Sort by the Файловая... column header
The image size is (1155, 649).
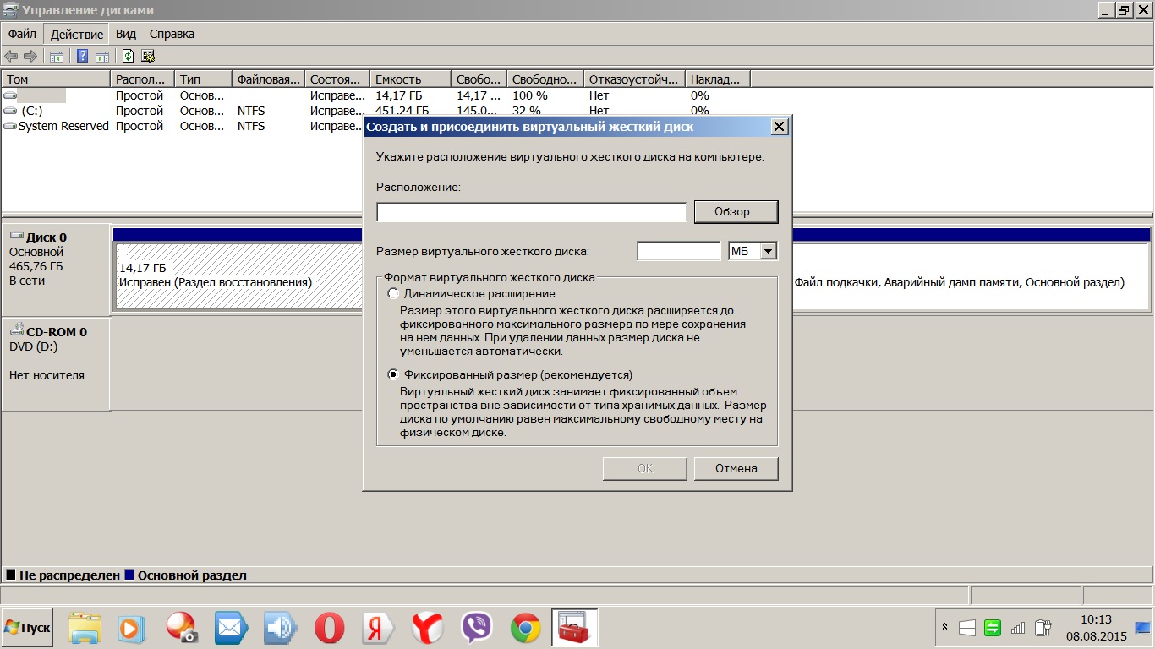tap(268, 79)
